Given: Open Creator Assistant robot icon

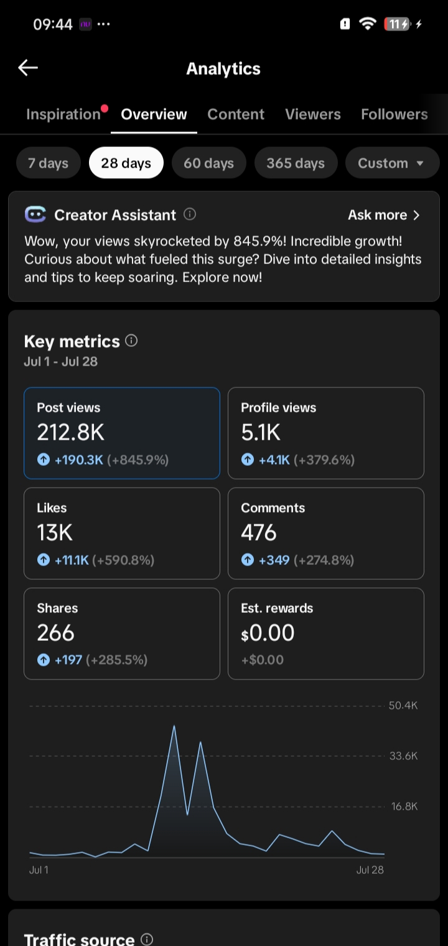Looking at the screenshot, I should (35, 215).
